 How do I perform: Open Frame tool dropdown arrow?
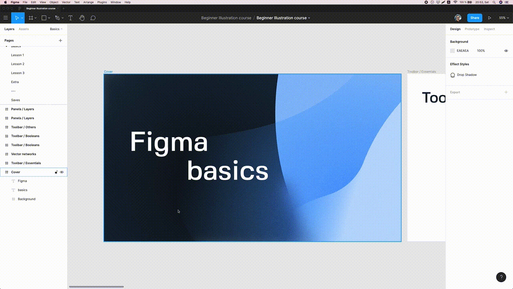(x=36, y=18)
